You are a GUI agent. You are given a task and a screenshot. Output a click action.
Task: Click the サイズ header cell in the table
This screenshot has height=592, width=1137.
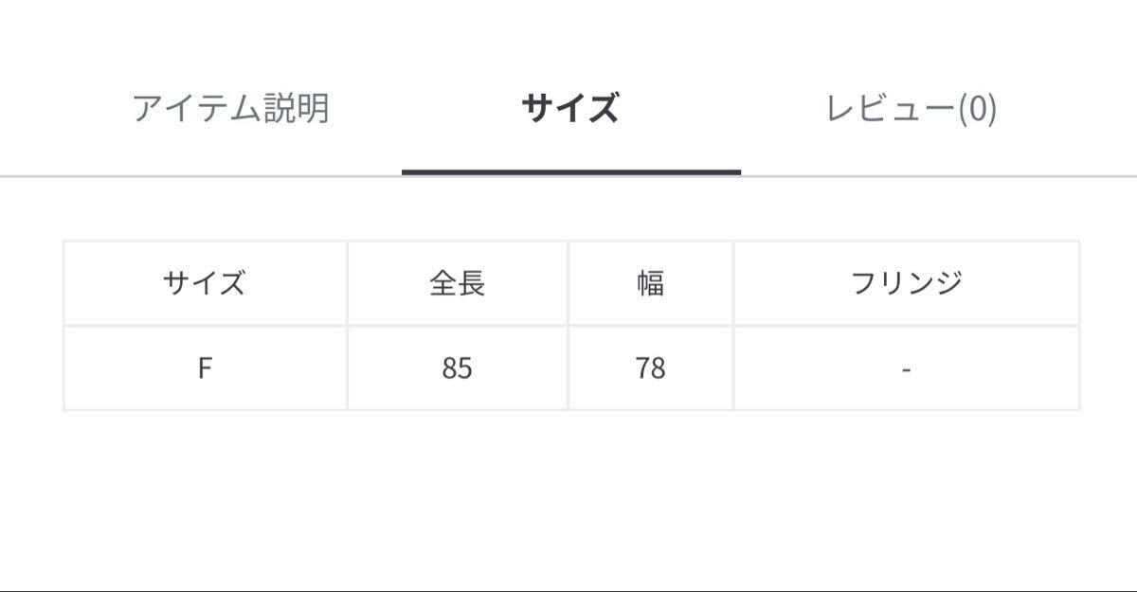[205, 283]
